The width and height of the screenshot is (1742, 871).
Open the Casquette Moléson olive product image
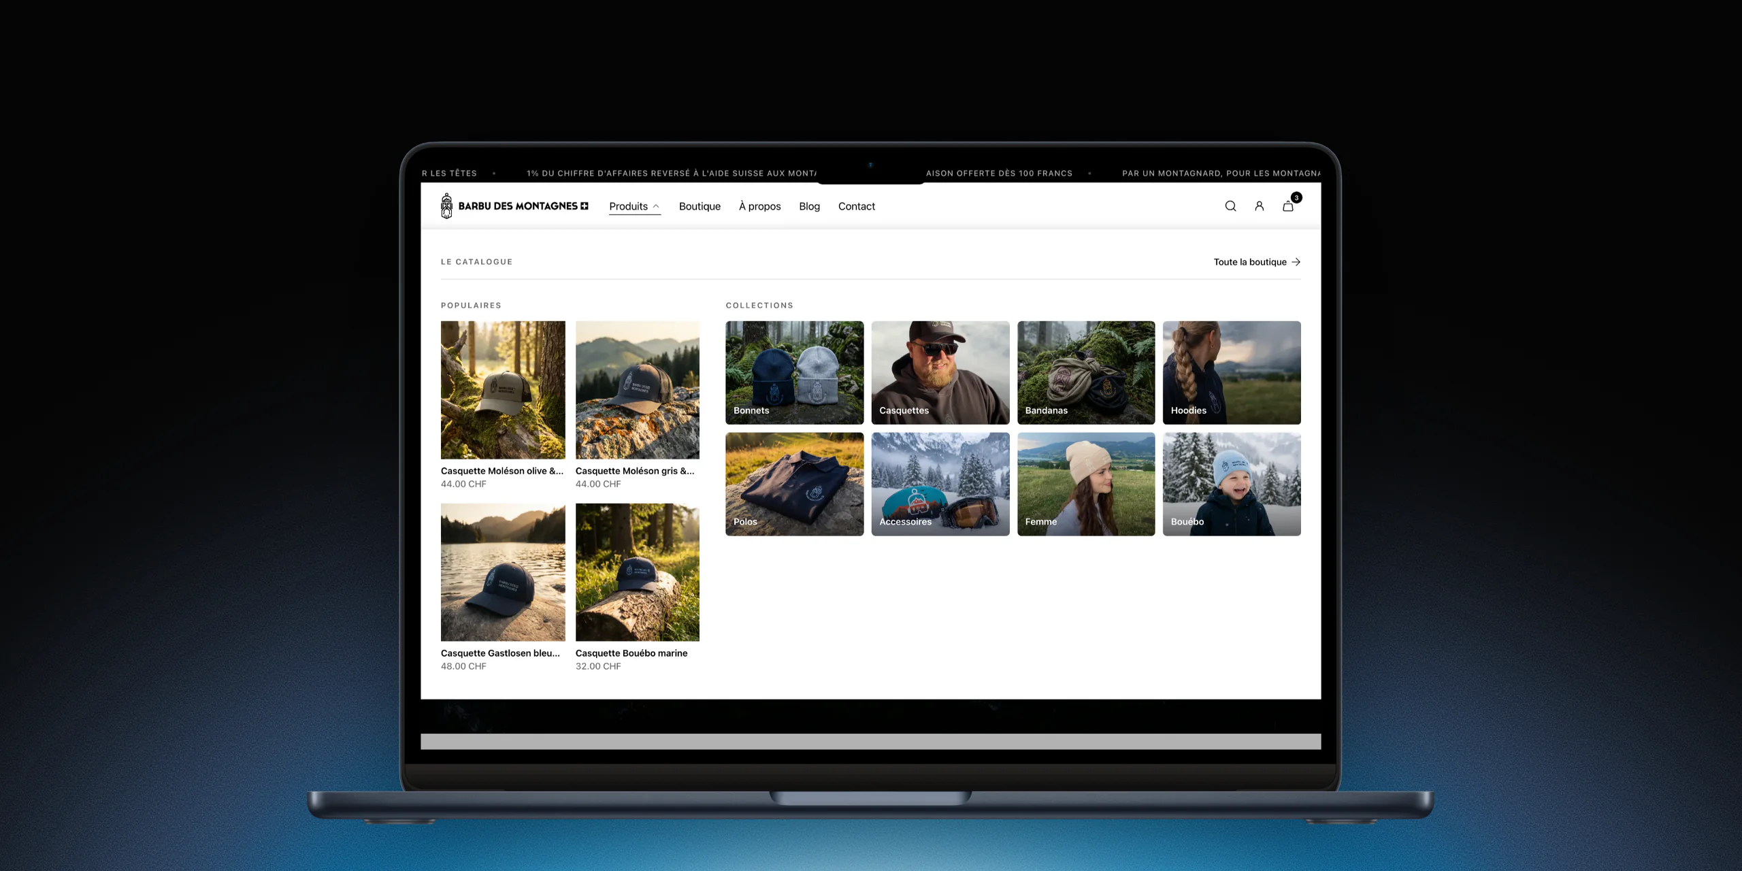(x=503, y=390)
